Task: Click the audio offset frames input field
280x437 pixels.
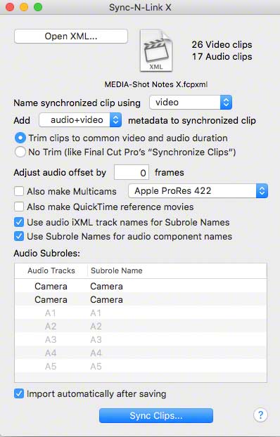Action: pos(132,173)
